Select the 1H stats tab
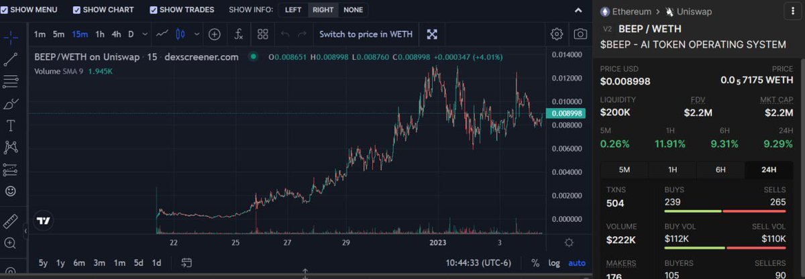 pyautogui.click(x=672, y=170)
